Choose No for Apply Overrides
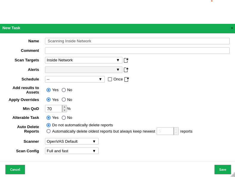Screen dimensions: 235x177 click(x=64, y=100)
